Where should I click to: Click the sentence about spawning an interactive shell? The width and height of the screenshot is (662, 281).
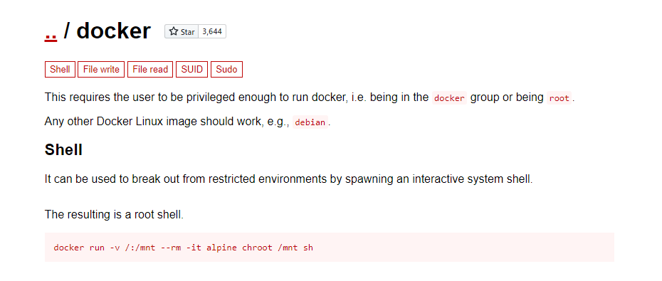coord(289,179)
